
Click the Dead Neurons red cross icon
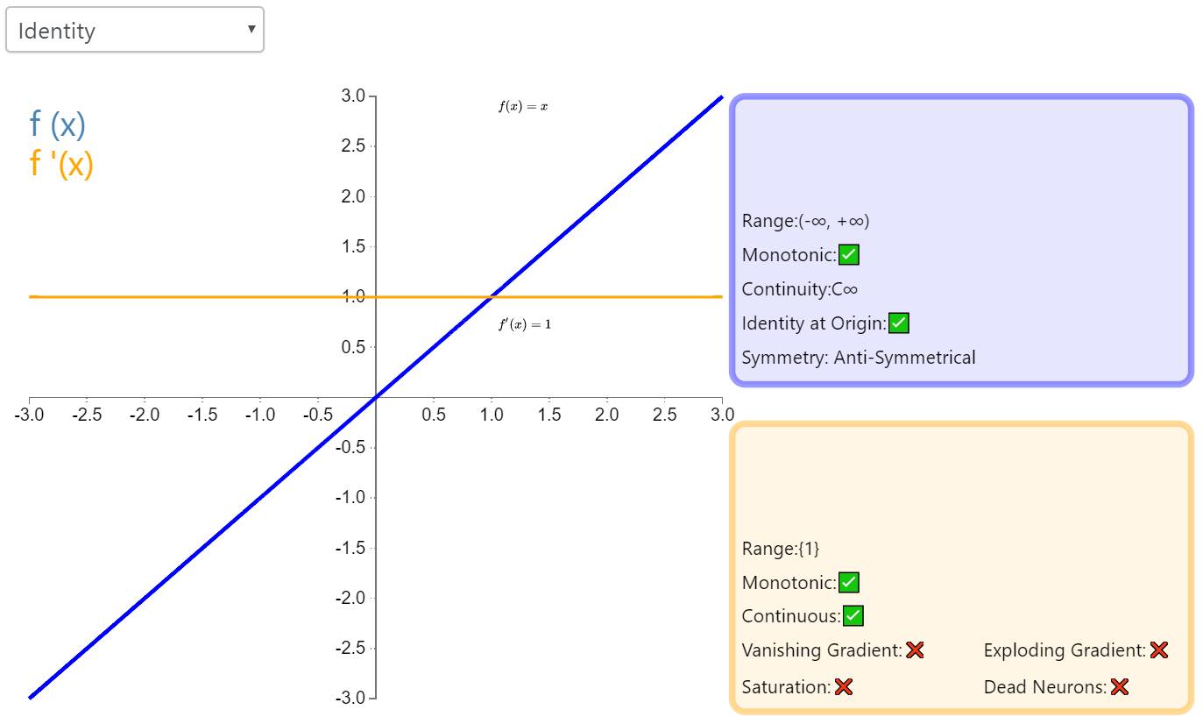click(x=1119, y=687)
